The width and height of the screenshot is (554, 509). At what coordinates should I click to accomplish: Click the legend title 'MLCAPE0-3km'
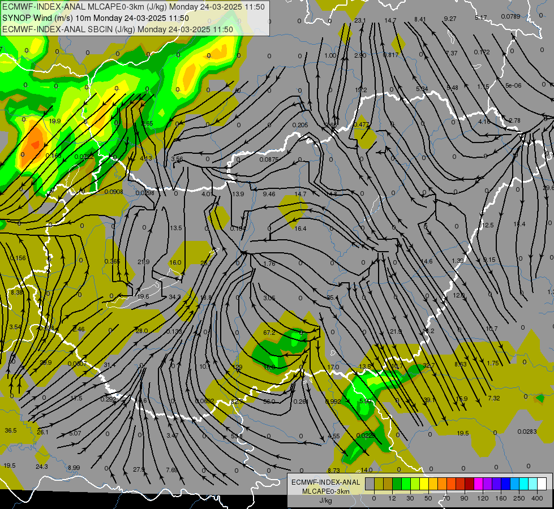point(325,491)
